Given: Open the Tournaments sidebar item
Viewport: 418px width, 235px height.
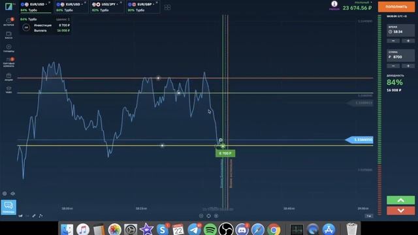Looking at the screenshot, I should (x=8, y=48).
